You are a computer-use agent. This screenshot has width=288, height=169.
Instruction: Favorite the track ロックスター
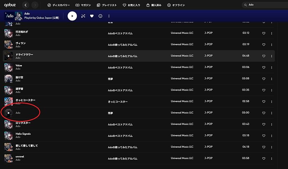(x=263, y=124)
